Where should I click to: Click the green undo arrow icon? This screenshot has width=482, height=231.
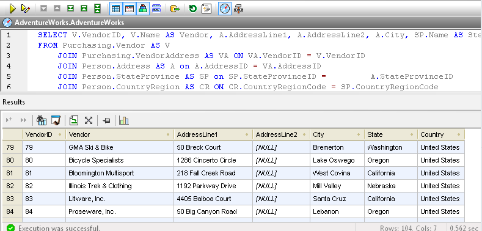(x=192, y=9)
